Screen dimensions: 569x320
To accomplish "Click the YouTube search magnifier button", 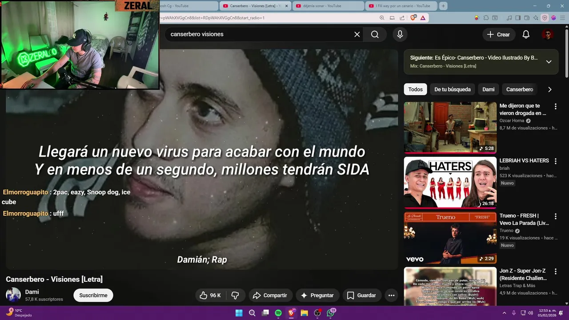I will point(375,34).
